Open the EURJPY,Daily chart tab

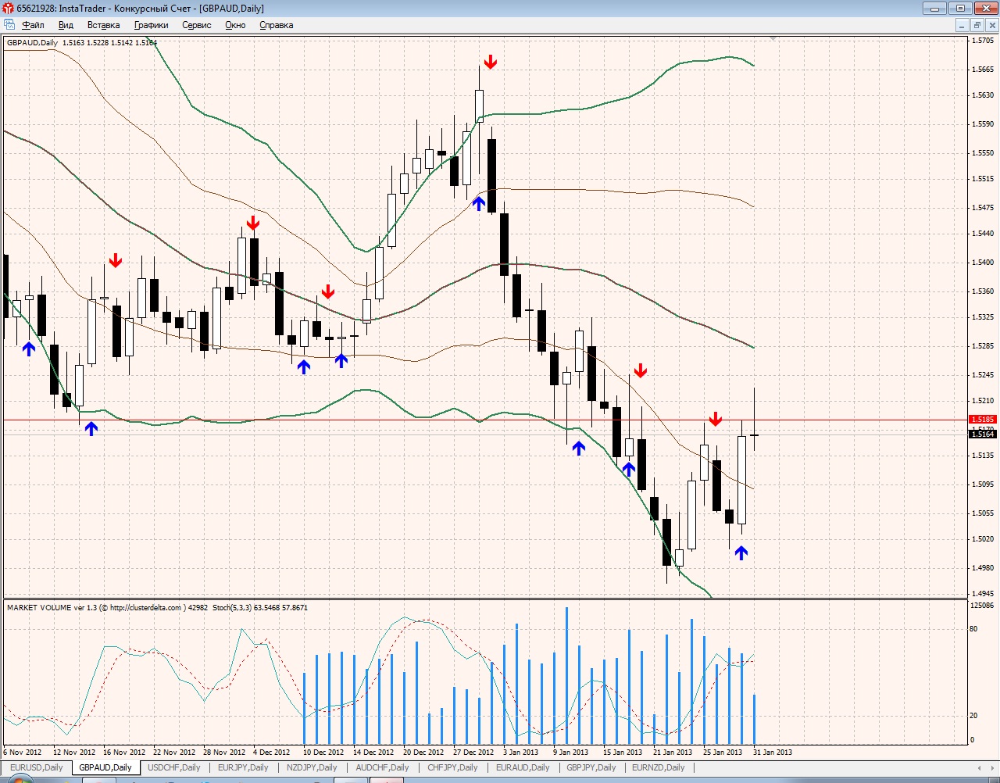click(x=243, y=767)
